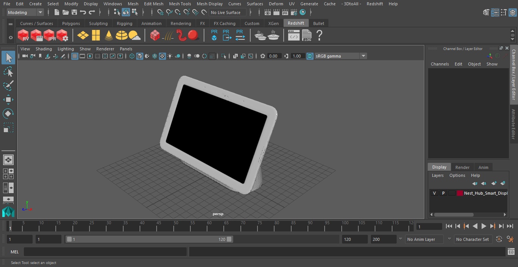This screenshot has width=518, height=267.
Task: Switch to the Rigging shelf tab
Action: tap(124, 23)
